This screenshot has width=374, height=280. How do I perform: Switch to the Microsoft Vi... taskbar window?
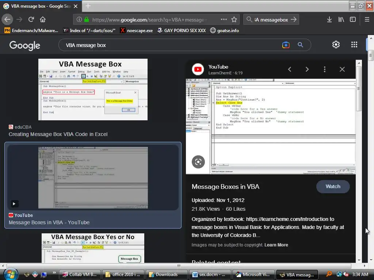pyautogui.click(x=253, y=275)
